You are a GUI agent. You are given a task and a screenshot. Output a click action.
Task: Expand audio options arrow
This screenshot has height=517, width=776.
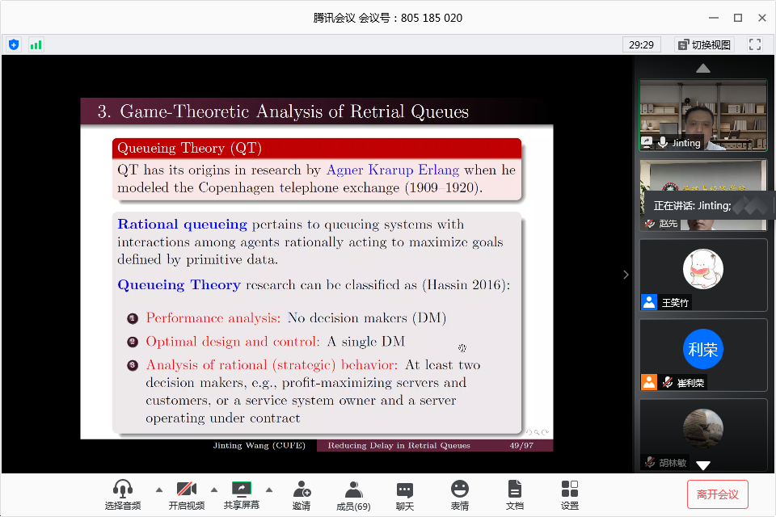(159, 490)
